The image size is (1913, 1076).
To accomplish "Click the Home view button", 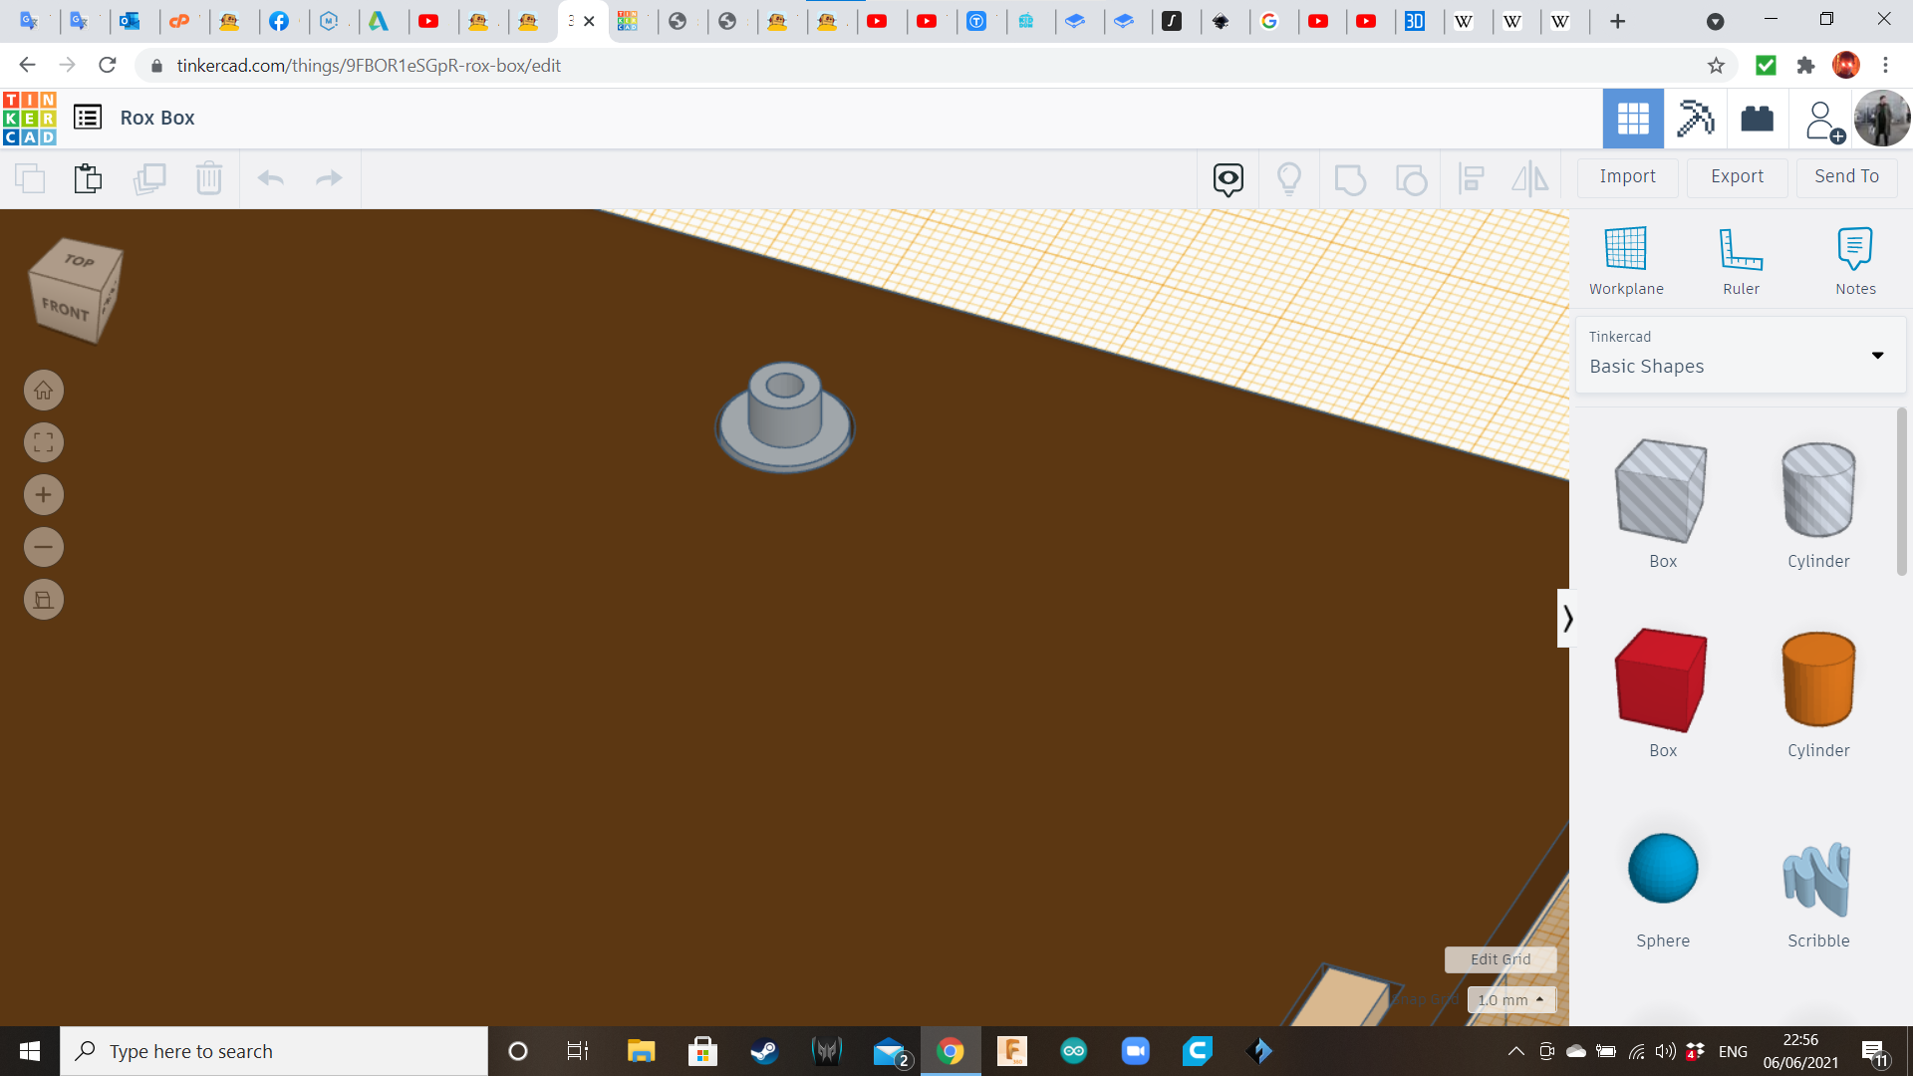I will pyautogui.click(x=43, y=391).
